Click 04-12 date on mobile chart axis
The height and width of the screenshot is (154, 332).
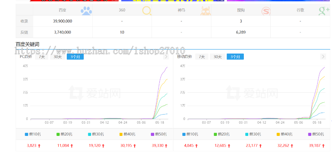pyautogui.click(x=262, y=123)
